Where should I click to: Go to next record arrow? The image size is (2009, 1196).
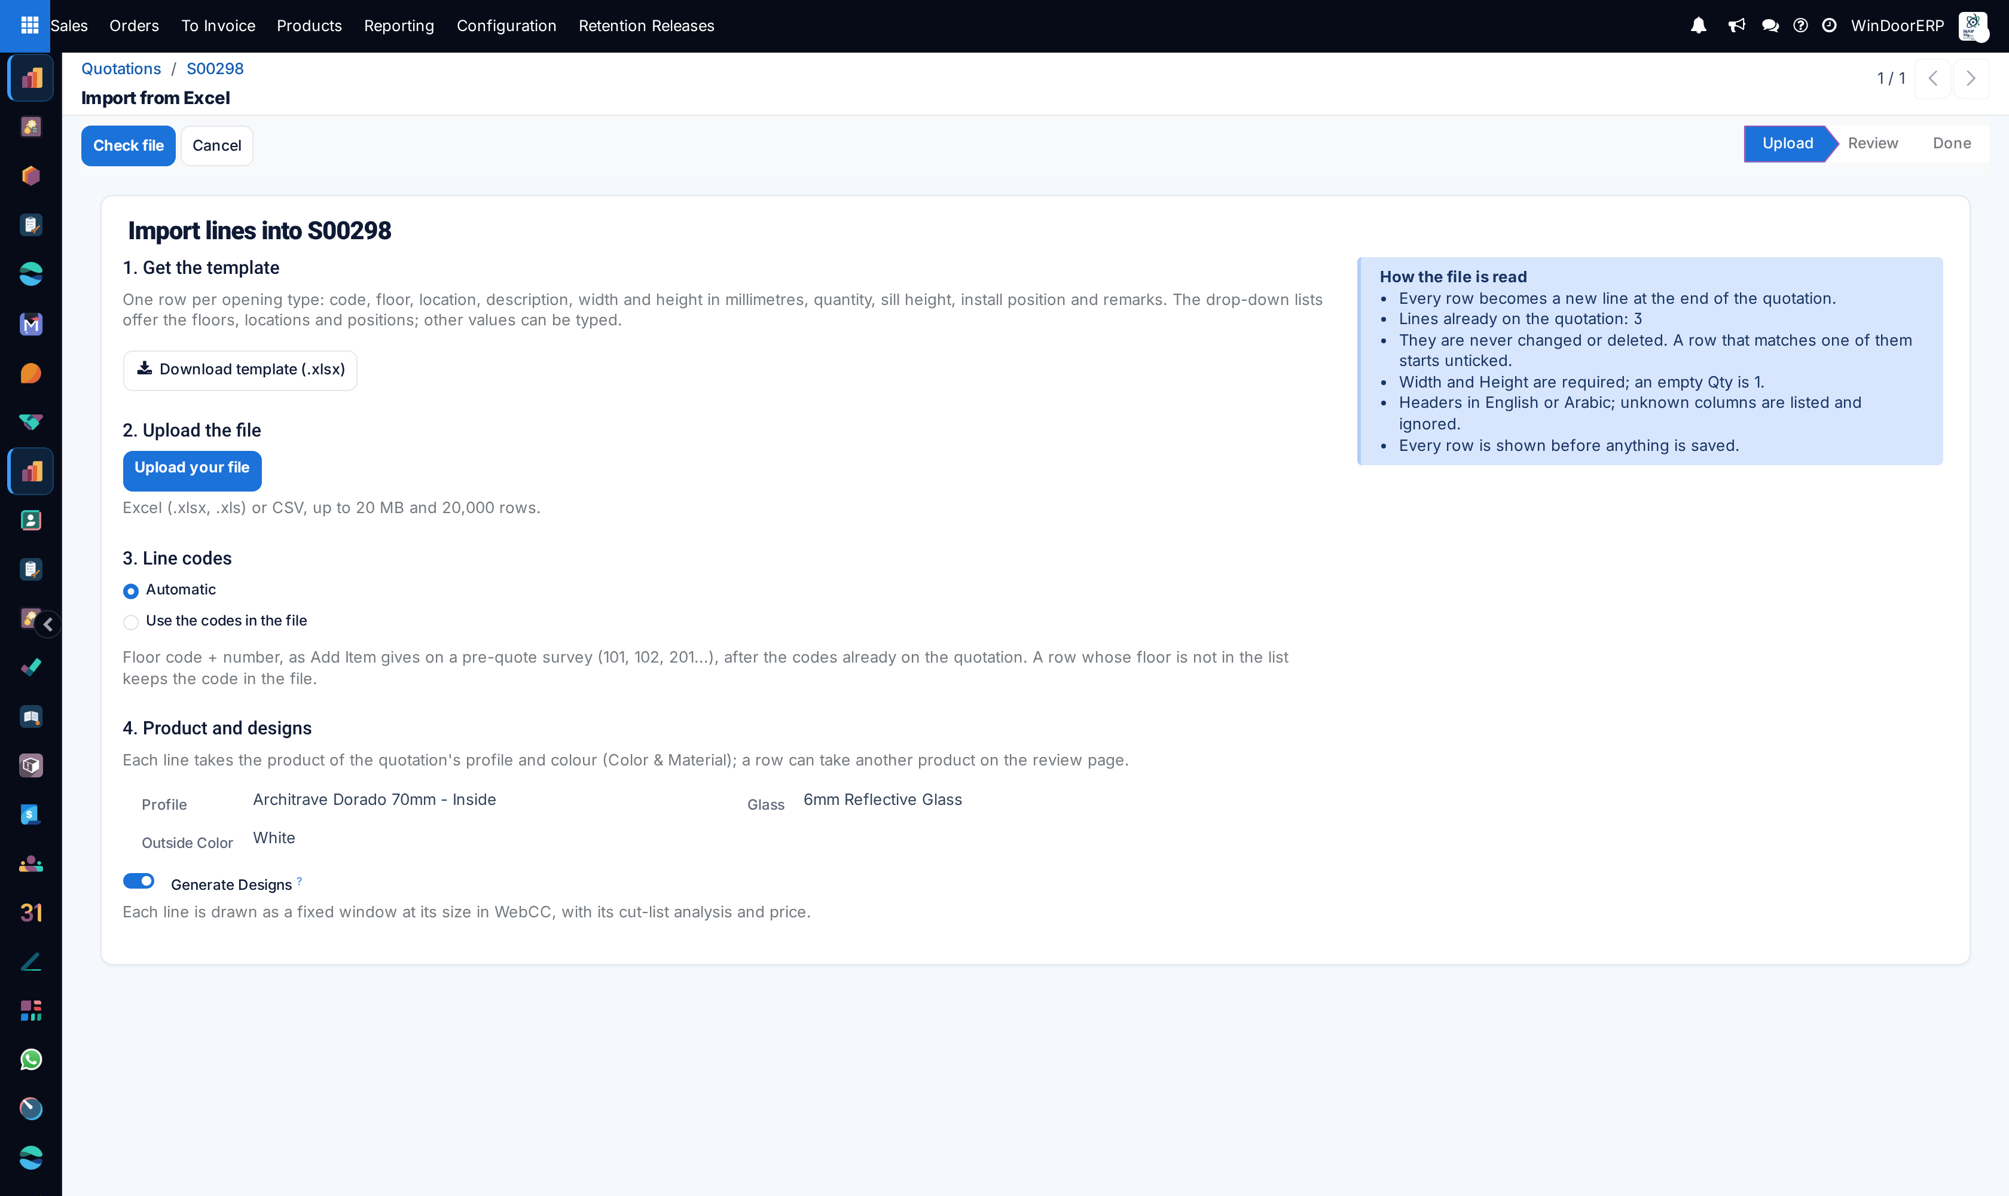coord(1971,78)
